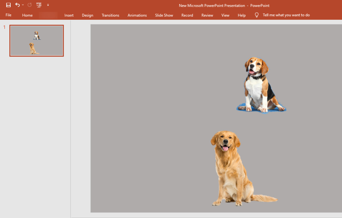Select the Transitions tab
The height and width of the screenshot is (218, 342).
pyautogui.click(x=110, y=15)
